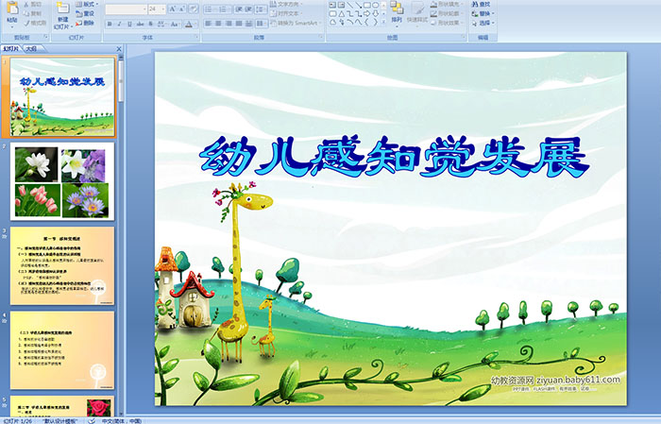Toggle Bold formatting
The image size is (661, 424).
pyautogui.click(x=110, y=24)
